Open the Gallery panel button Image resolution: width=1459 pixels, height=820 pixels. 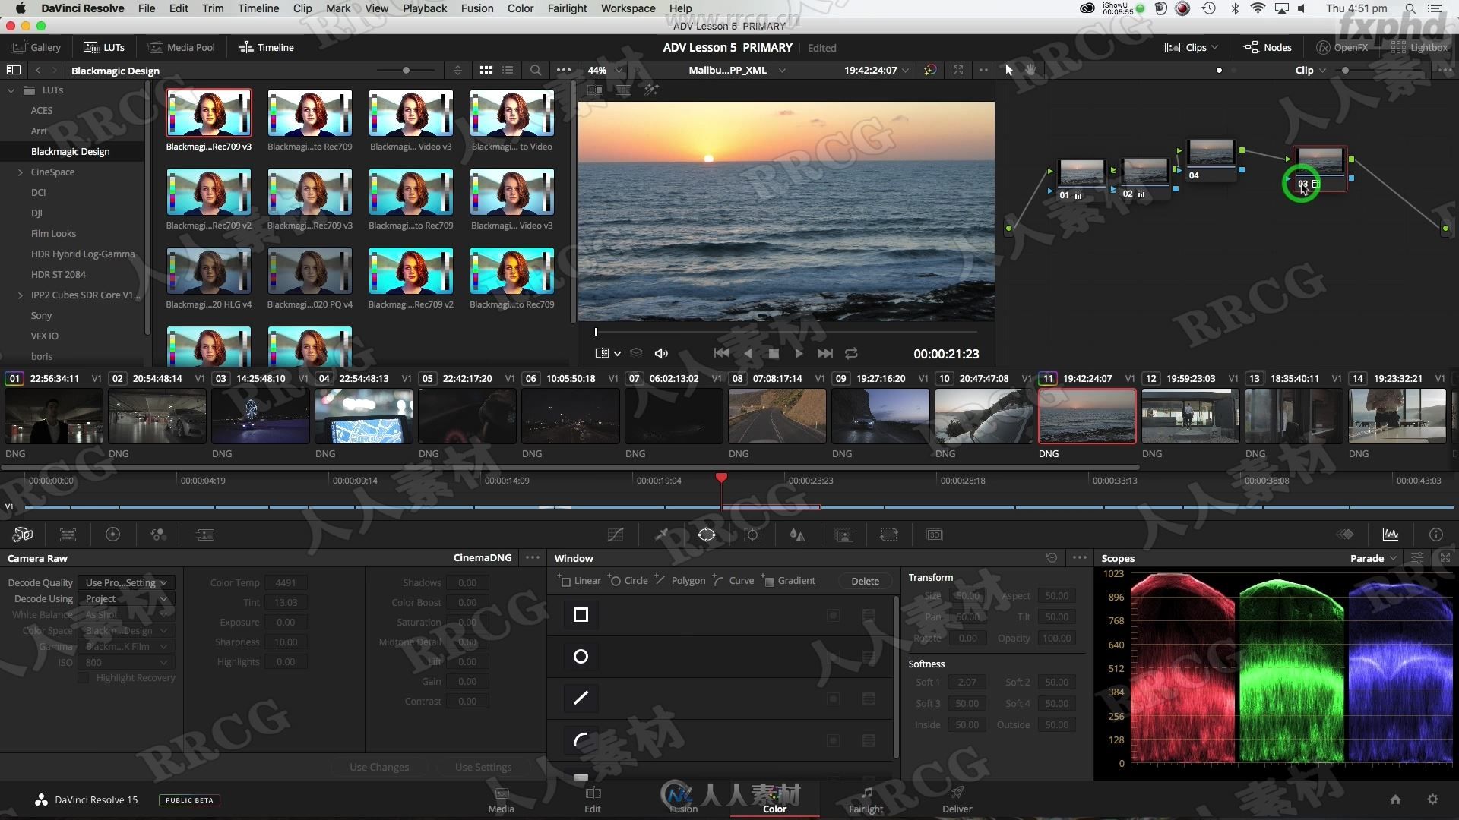tap(36, 47)
